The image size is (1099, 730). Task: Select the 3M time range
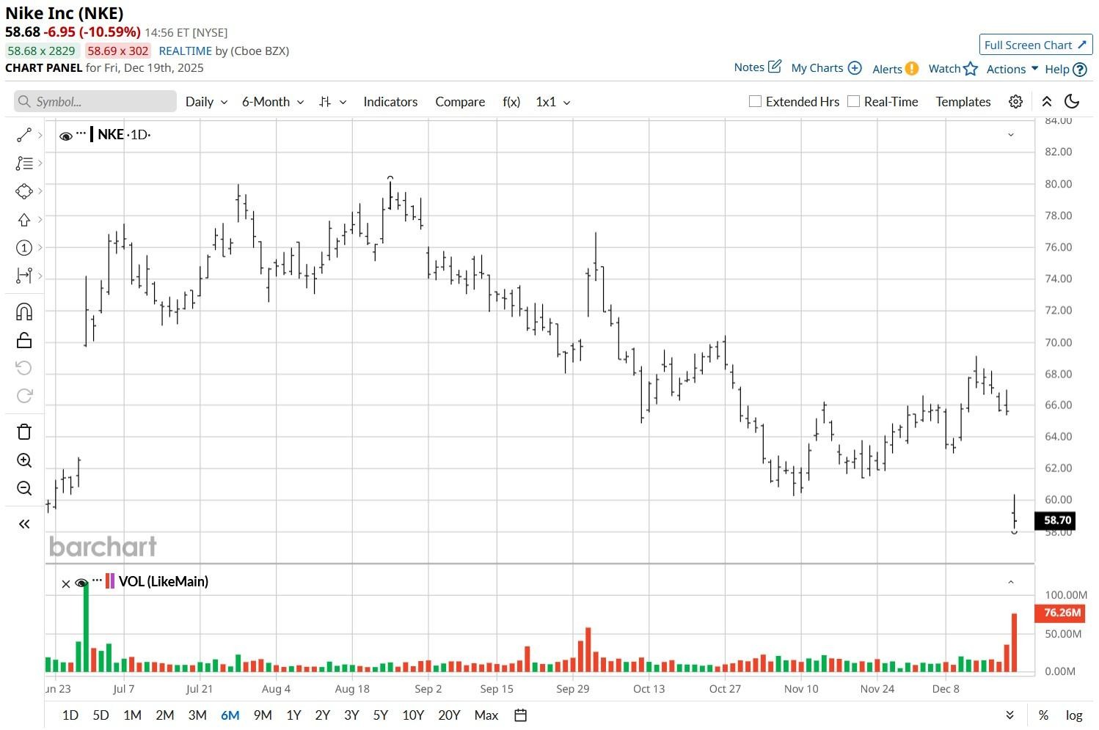197,715
